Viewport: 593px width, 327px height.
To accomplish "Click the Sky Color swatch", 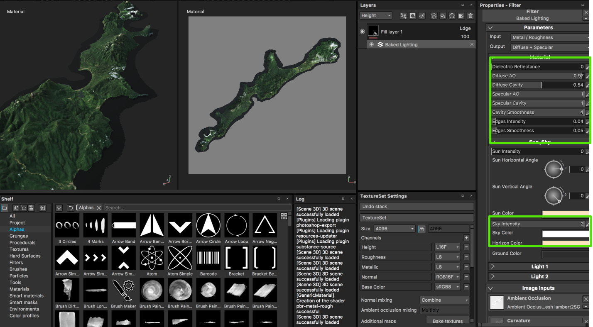I will [x=565, y=234].
